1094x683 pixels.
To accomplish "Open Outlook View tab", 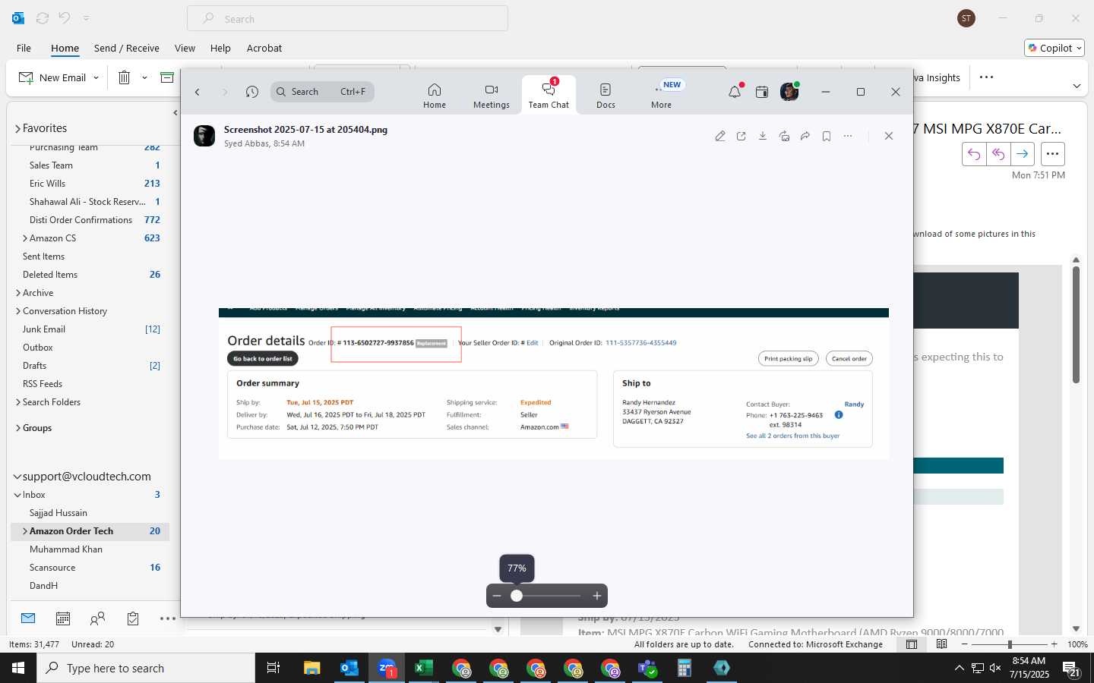I will coord(185,48).
